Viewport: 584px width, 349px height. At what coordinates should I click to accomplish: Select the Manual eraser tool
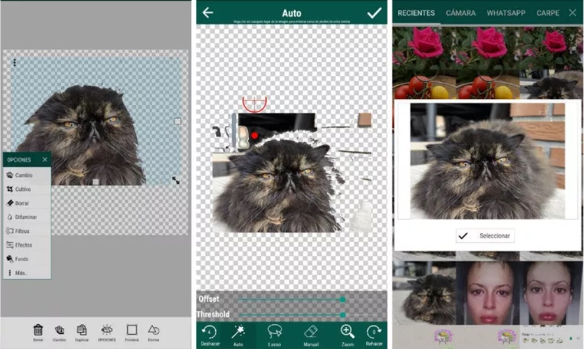click(311, 334)
